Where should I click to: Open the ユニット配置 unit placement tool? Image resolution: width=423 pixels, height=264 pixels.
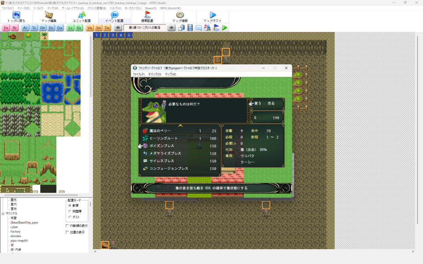82,17
